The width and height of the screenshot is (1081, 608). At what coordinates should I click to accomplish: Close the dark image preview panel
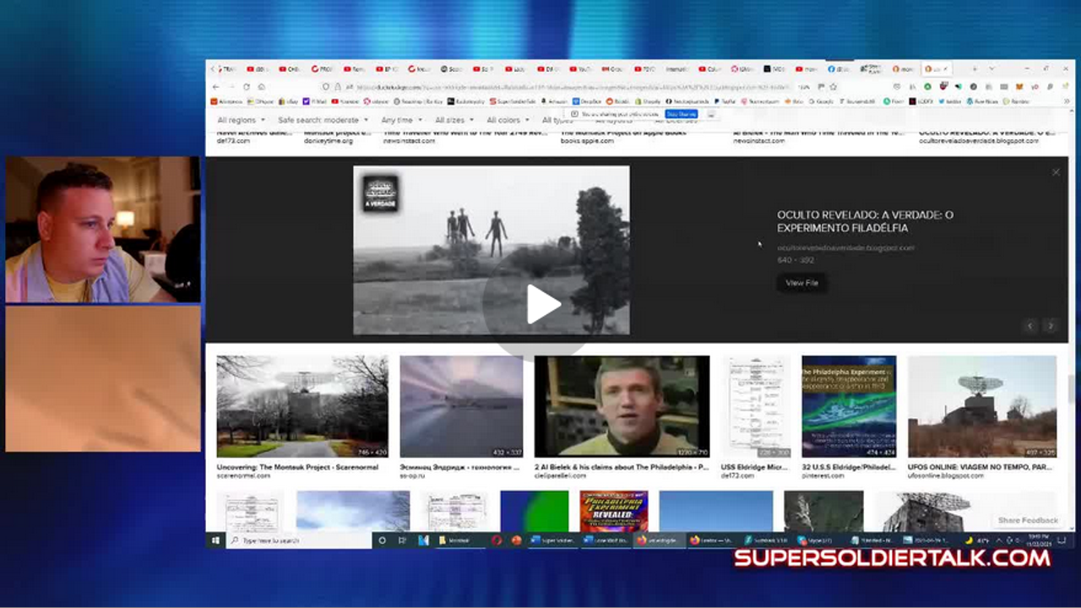pyautogui.click(x=1055, y=172)
